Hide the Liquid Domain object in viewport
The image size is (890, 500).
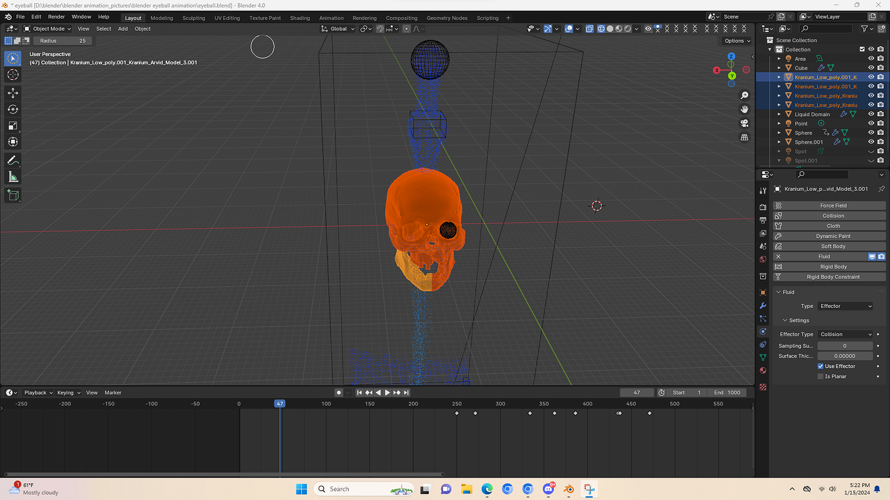tap(871, 114)
